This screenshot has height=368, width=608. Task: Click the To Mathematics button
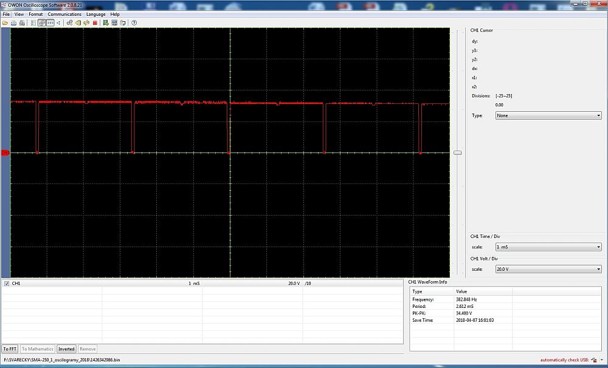click(x=38, y=349)
